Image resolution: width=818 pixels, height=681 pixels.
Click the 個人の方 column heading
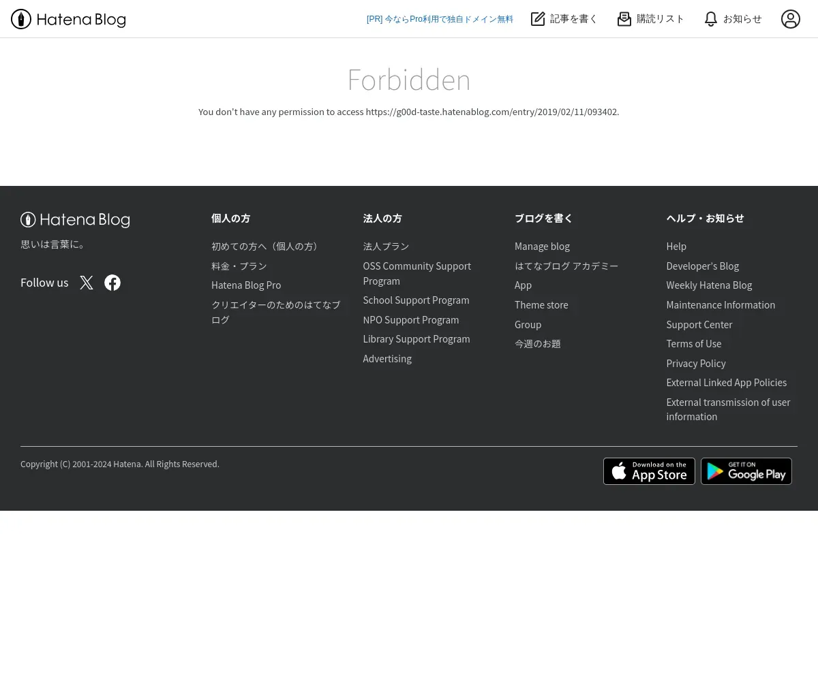tap(231, 219)
